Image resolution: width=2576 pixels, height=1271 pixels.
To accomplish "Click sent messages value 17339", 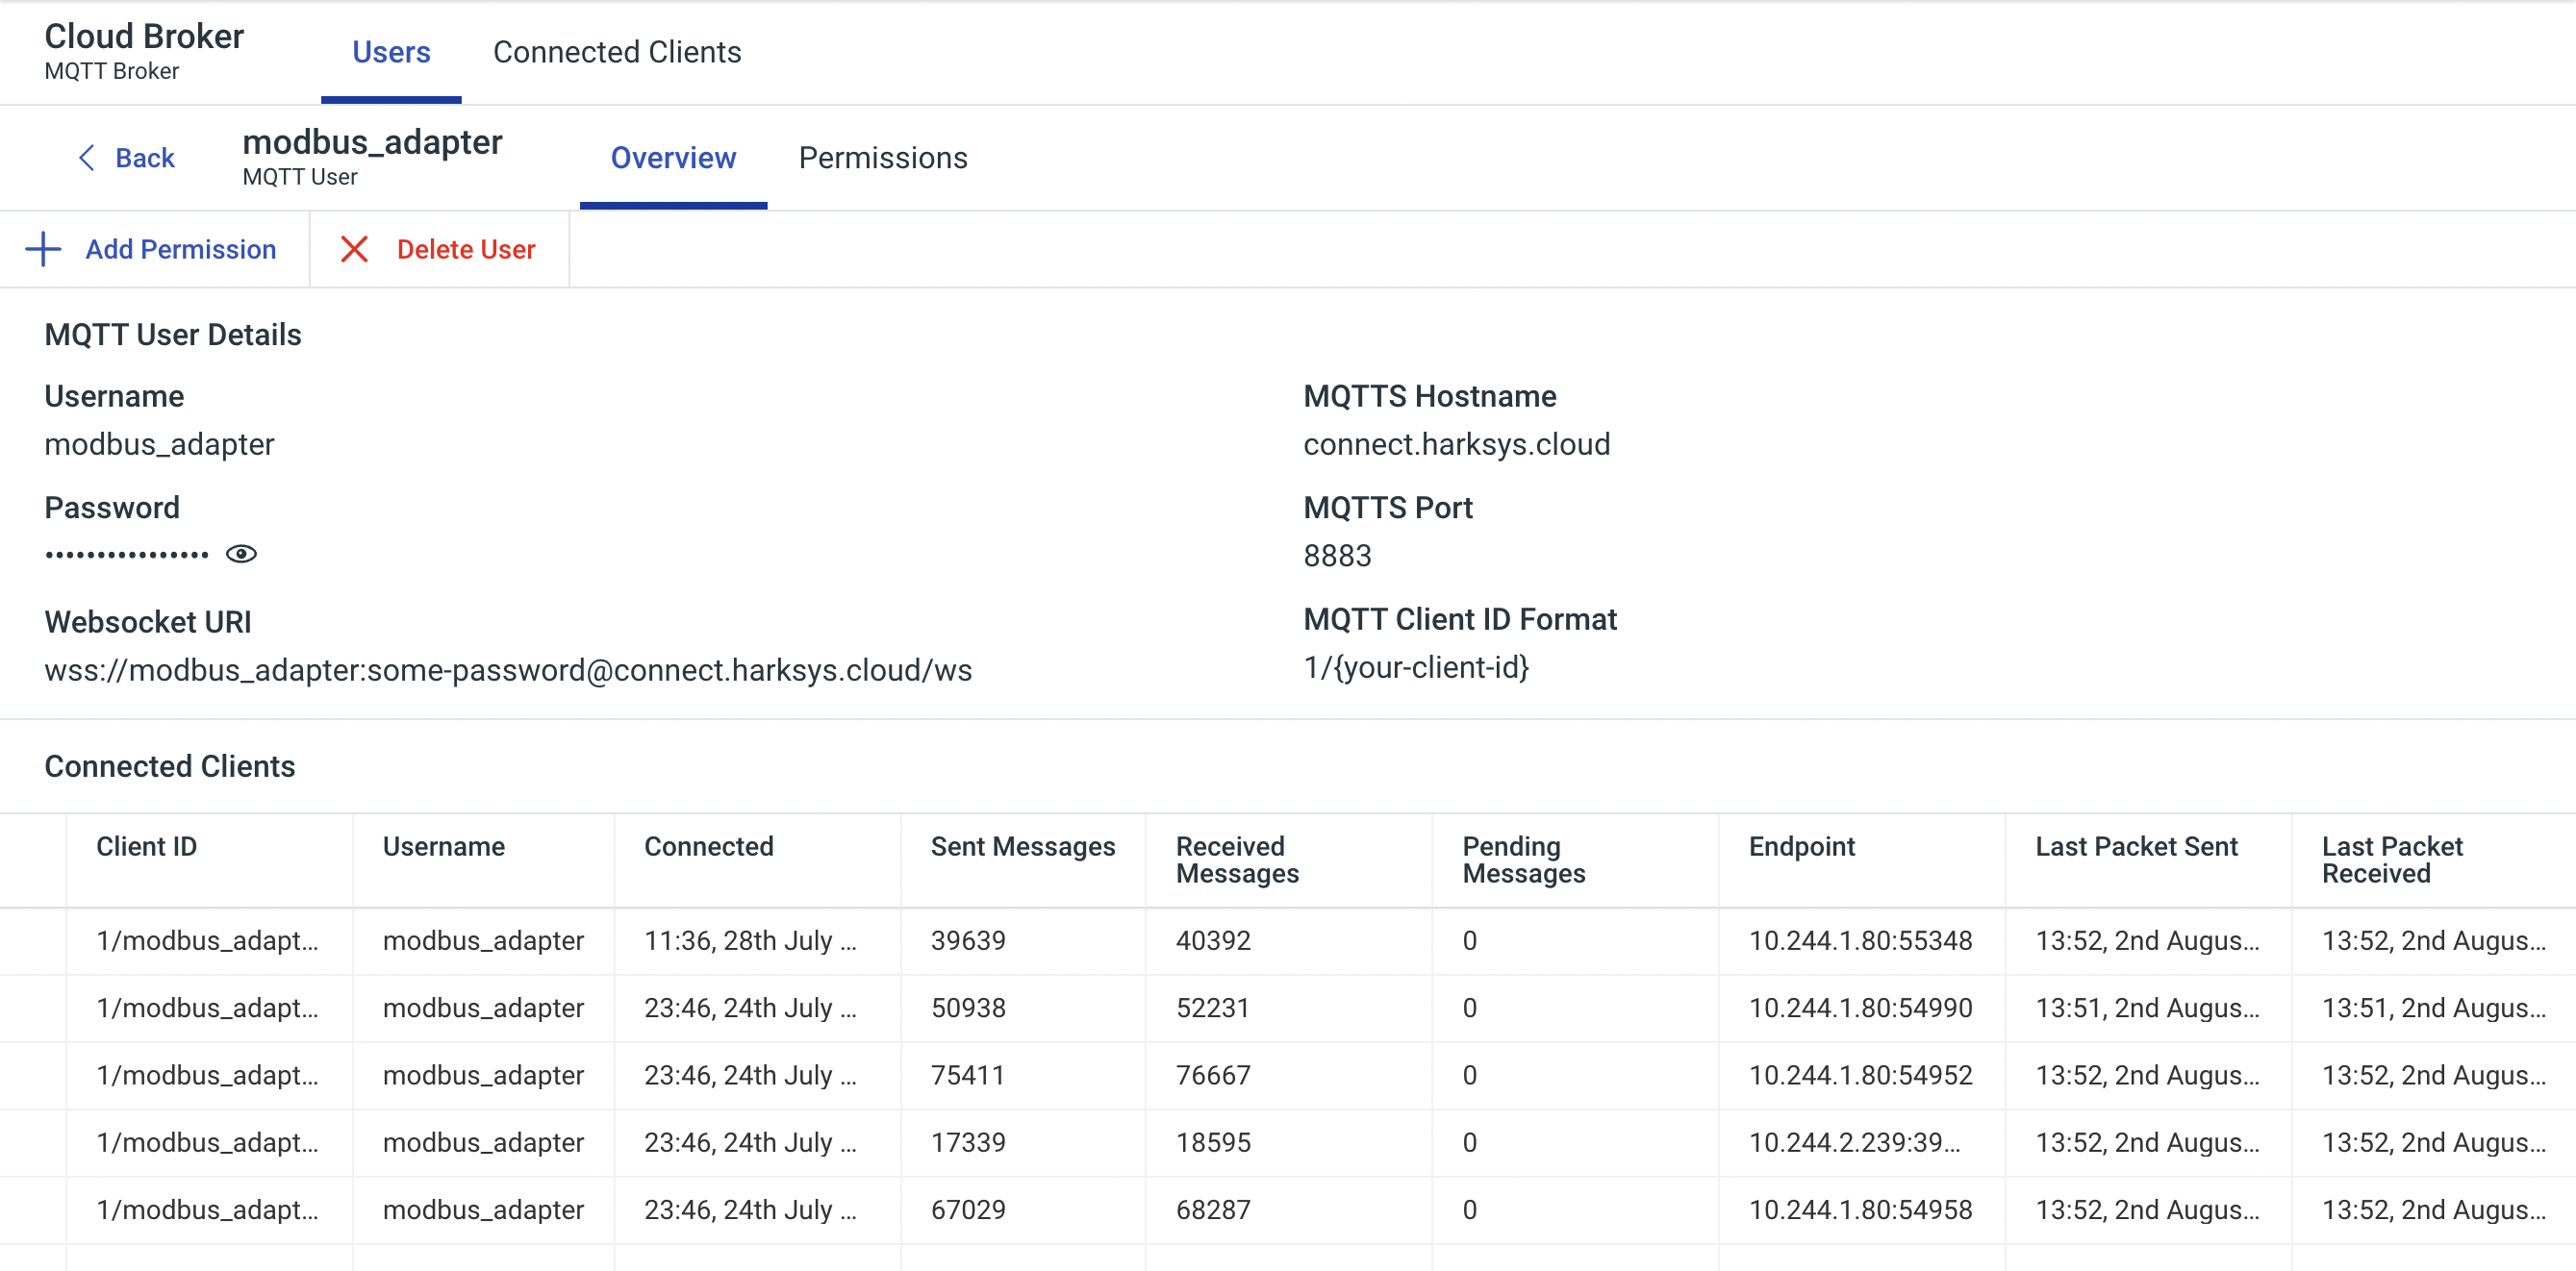I will click(x=968, y=1142).
